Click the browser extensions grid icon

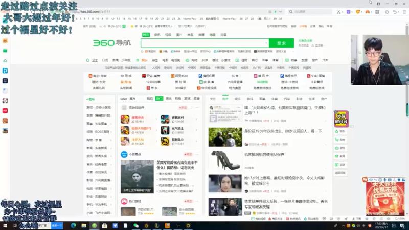(377, 12)
